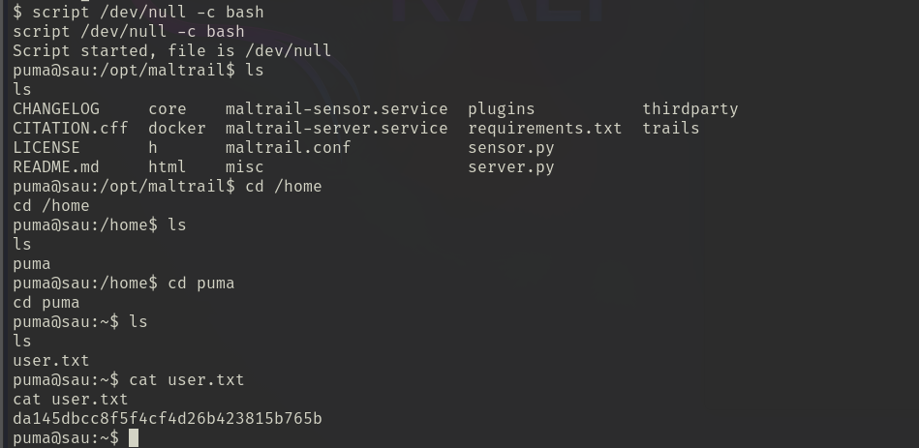This screenshot has width=919, height=448.
Task: Click the html directory name
Action: click(x=168, y=166)
